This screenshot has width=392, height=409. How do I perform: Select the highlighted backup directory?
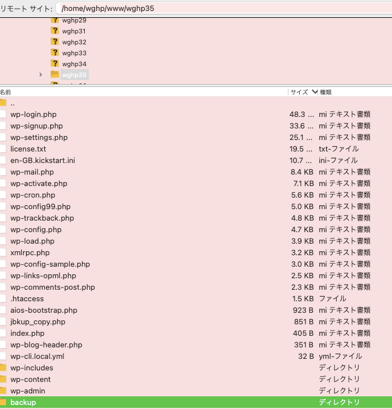(196, 402)
